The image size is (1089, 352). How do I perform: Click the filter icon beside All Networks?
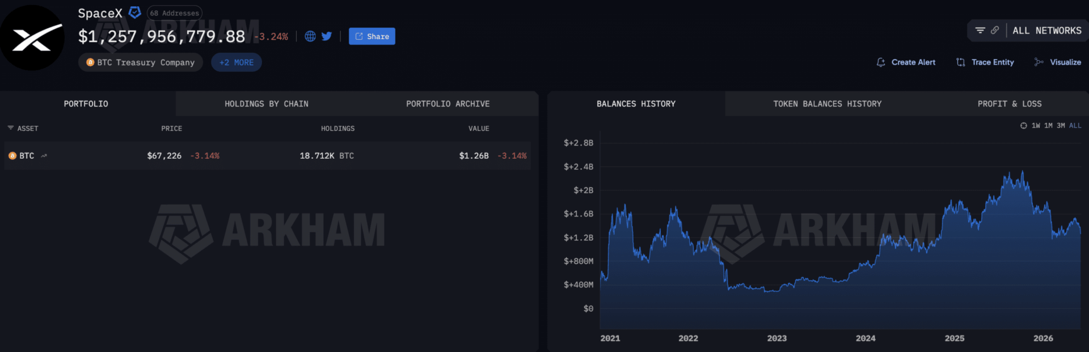click(x=980, y=31)
